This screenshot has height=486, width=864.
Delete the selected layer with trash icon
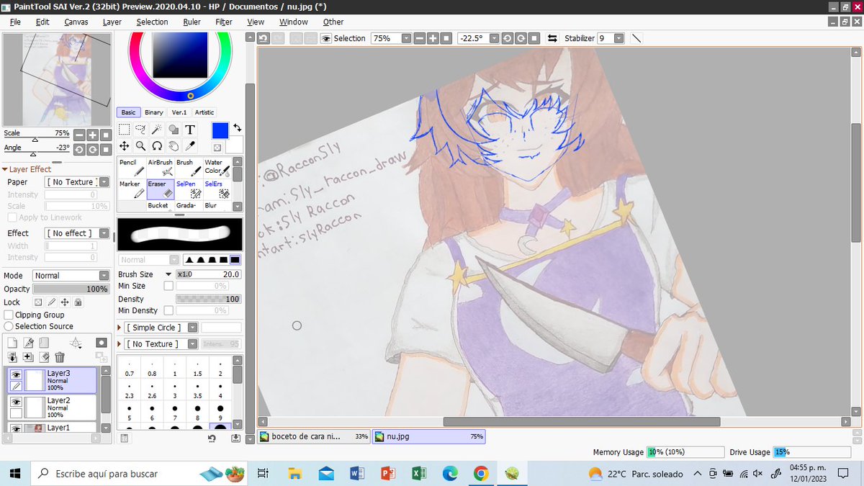point(60,357)
